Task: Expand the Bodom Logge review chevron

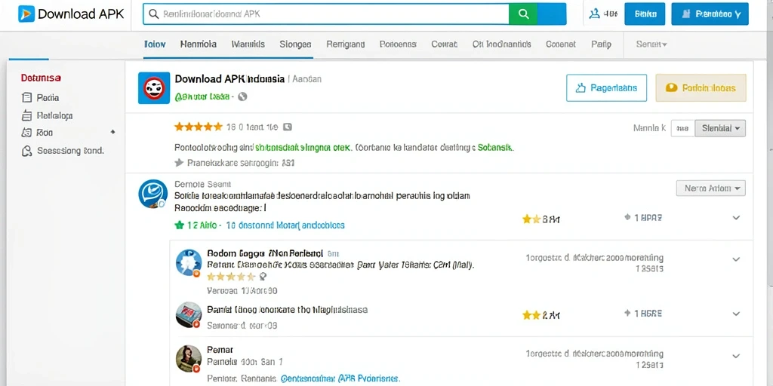Action: point(736,259)
